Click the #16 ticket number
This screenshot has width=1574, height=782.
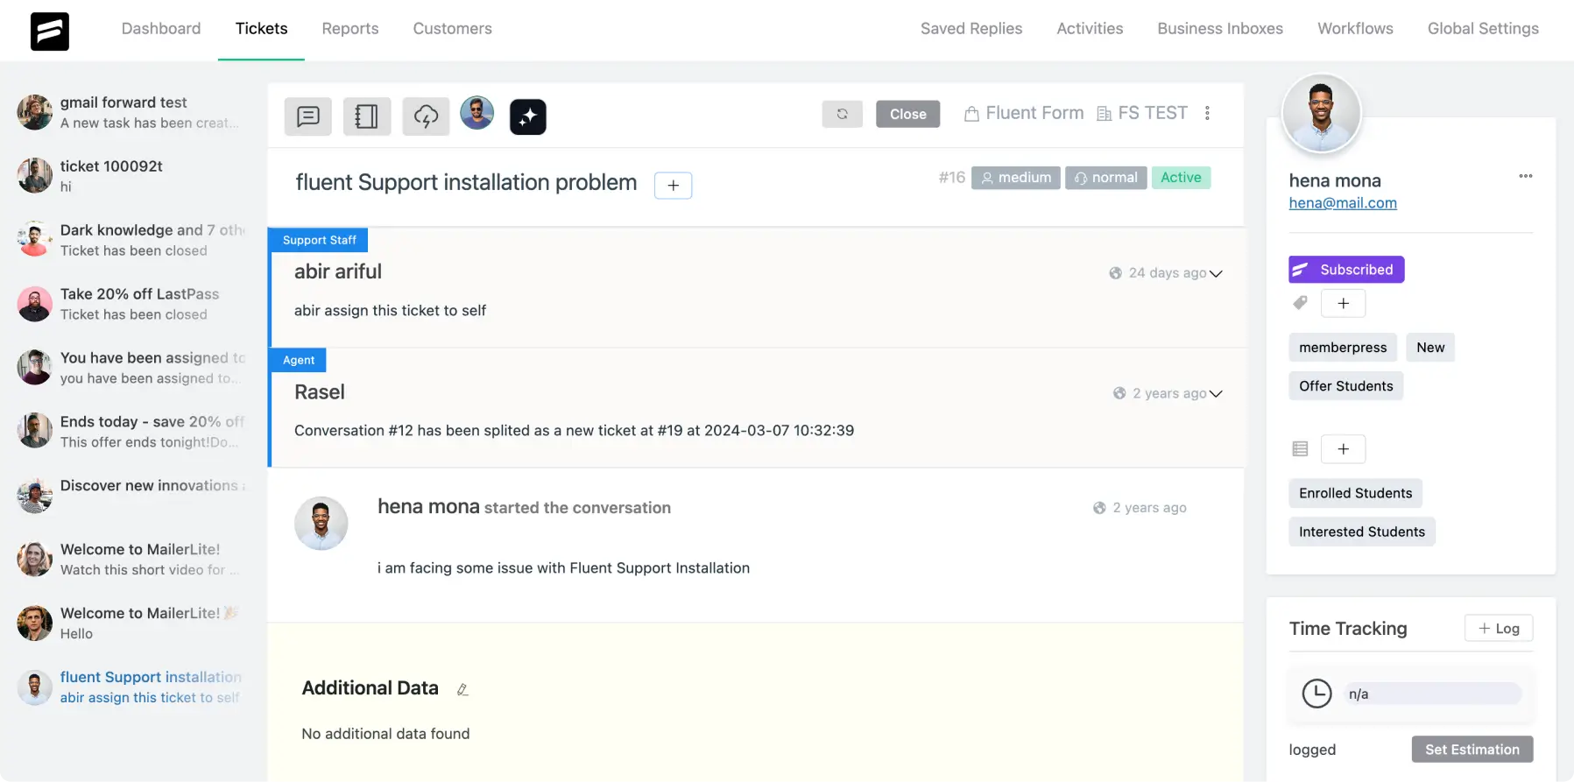pyautogui.click(x=951, y=178)
